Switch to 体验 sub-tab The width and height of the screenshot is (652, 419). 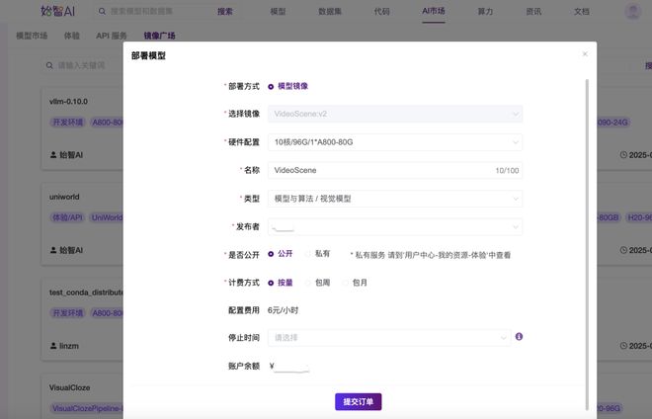[x=71, y=36]
